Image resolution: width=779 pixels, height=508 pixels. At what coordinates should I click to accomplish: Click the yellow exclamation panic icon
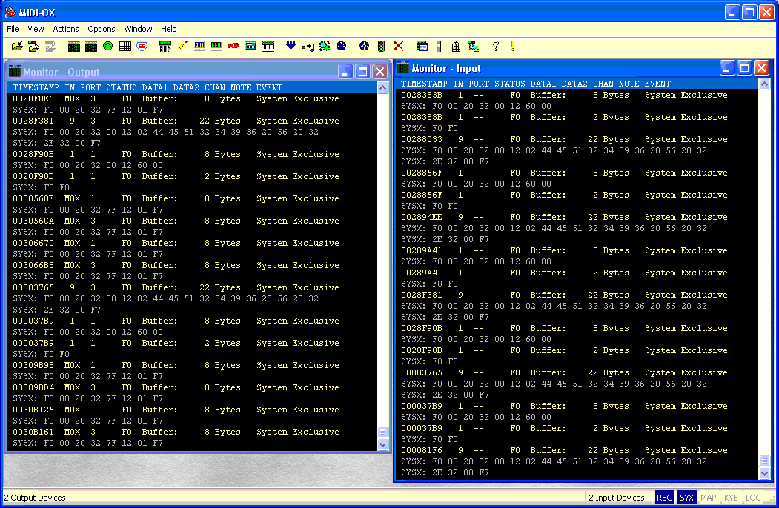click(513, 46)
